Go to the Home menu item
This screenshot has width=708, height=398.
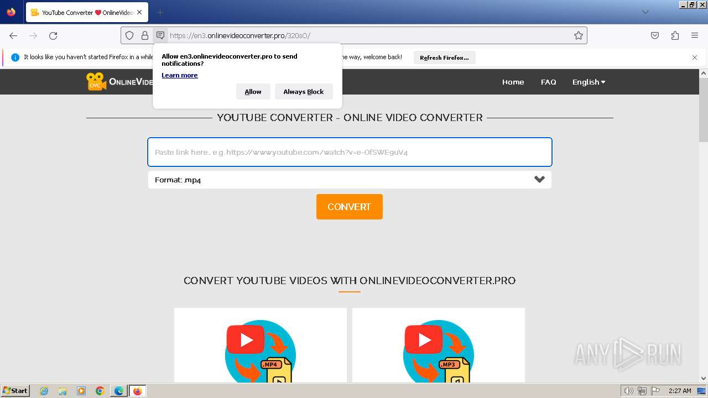(513, 82)
